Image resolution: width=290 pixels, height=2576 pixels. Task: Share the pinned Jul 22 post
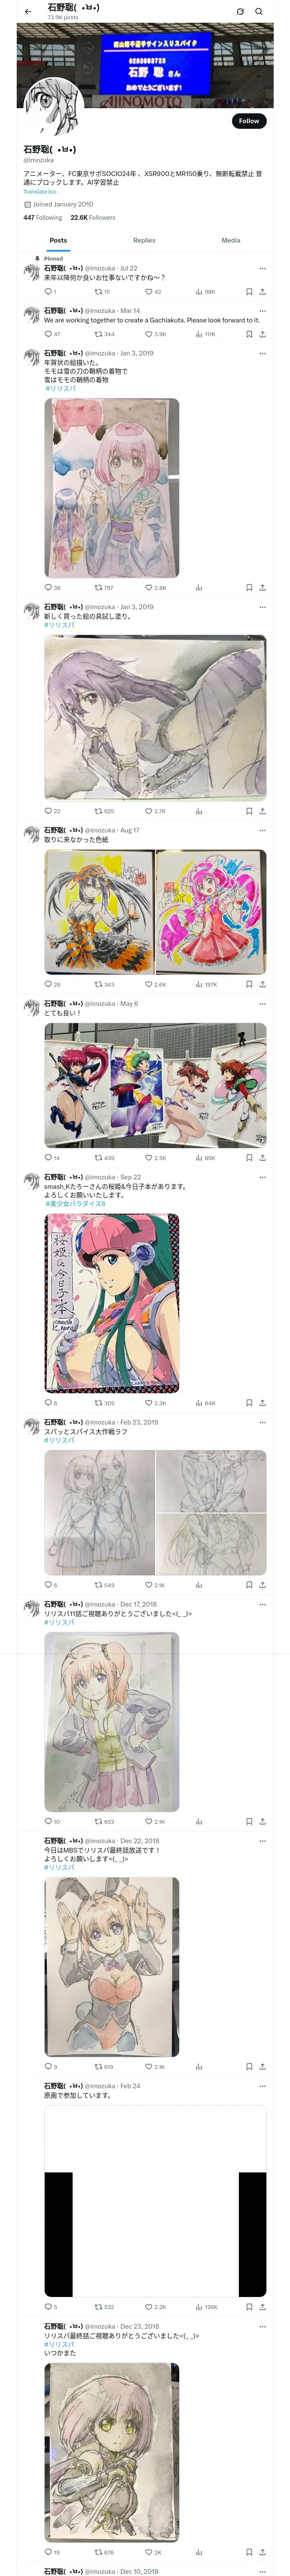(262, 292)
